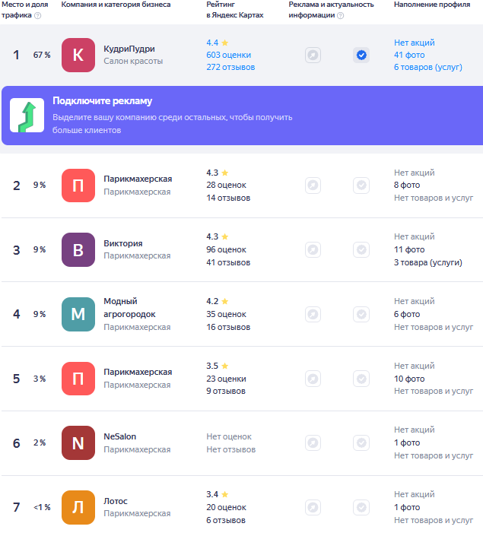Click the 28 оценок text
Screen dimensions: 483x536
tap(226, 186)
